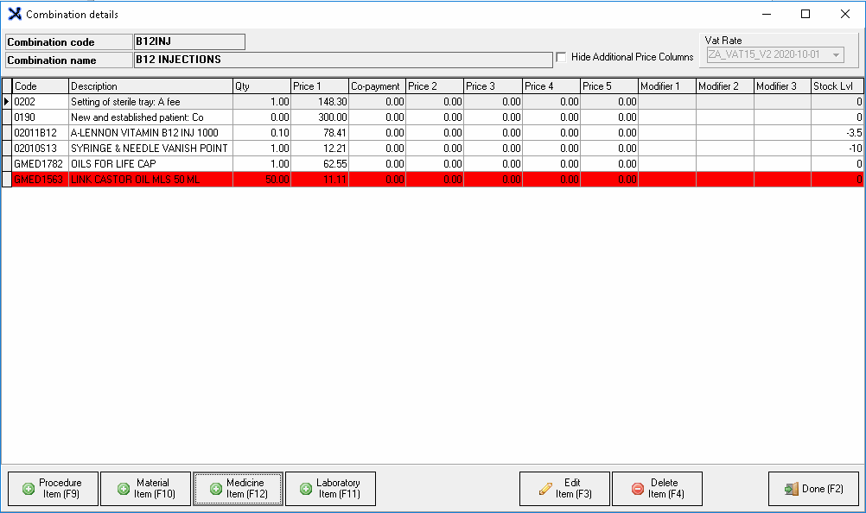Screen dimensions: 866x513
Task: Click the pencil icon on Edit Item
Action: (545, 489)
